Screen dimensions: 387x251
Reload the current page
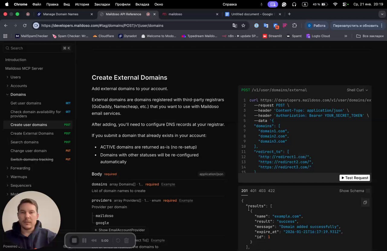coord(25,26)
